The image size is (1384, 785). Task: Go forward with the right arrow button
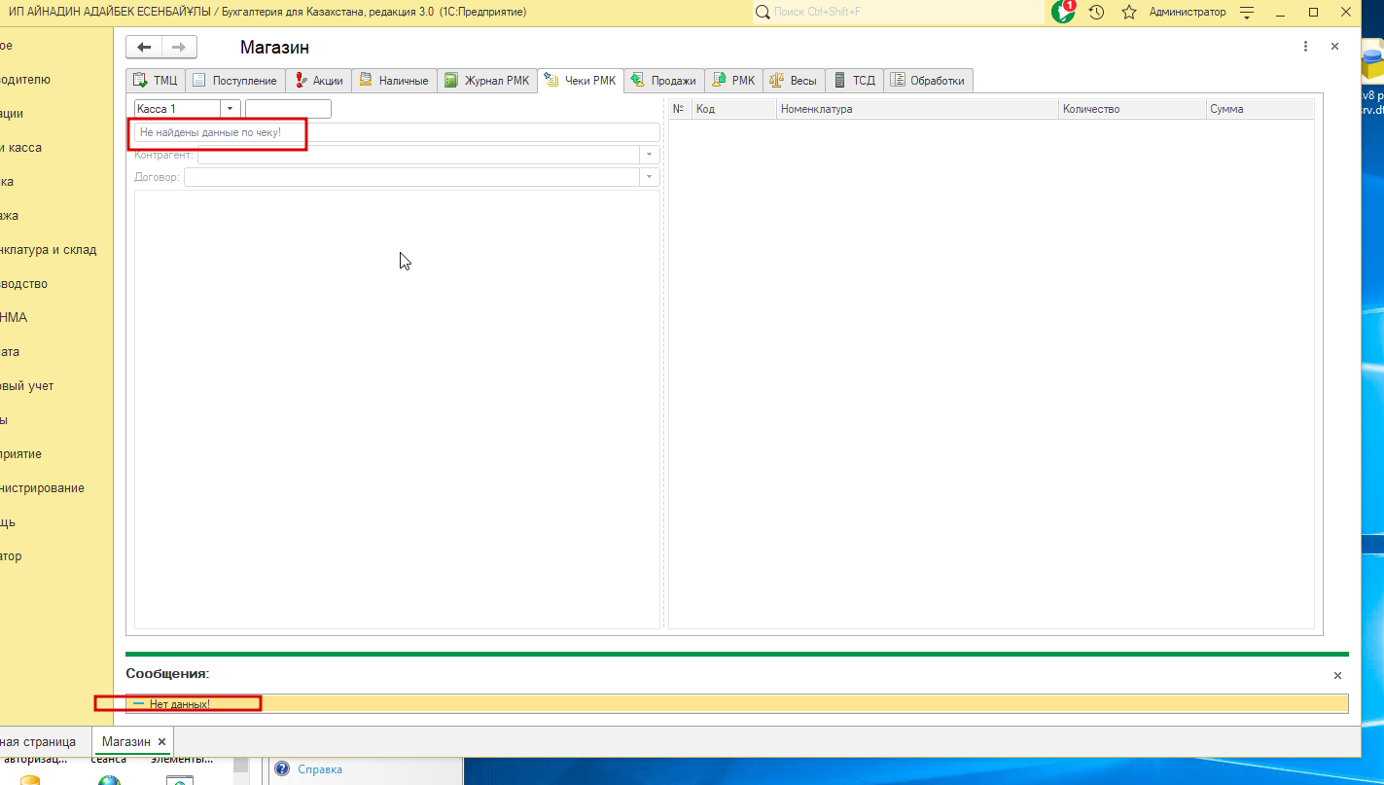[179, 47]
